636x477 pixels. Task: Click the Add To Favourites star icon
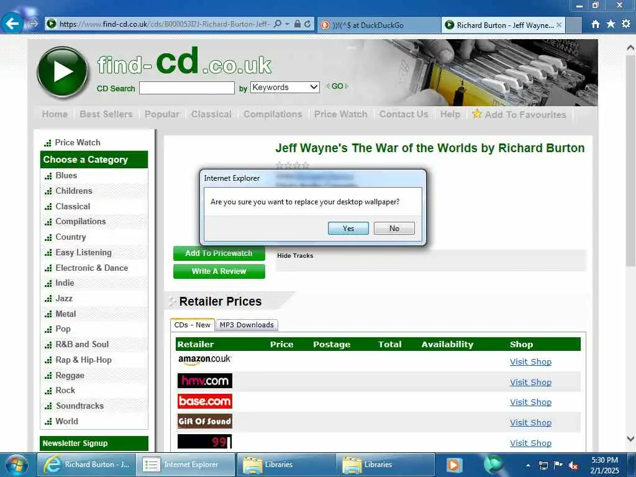476,114
